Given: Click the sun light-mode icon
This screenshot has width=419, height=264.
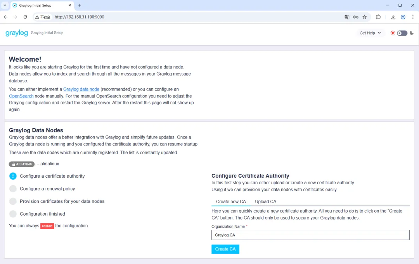Looking at the screenshot, I should click(x=393, y=33).
